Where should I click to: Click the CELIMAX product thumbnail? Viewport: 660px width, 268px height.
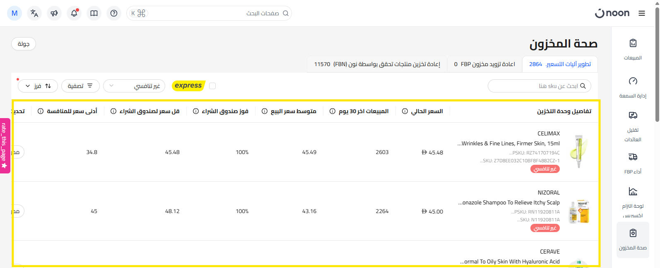click(578, 152)
